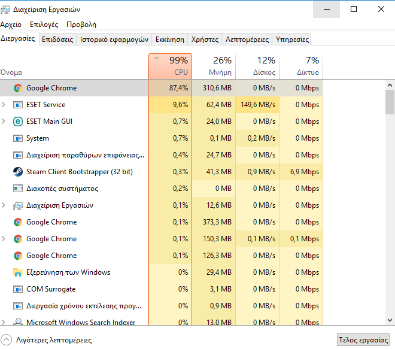Select the Steam Client Bootstrapper (32 bit) name
Viewport: 395px width, 349px height.
80,172
